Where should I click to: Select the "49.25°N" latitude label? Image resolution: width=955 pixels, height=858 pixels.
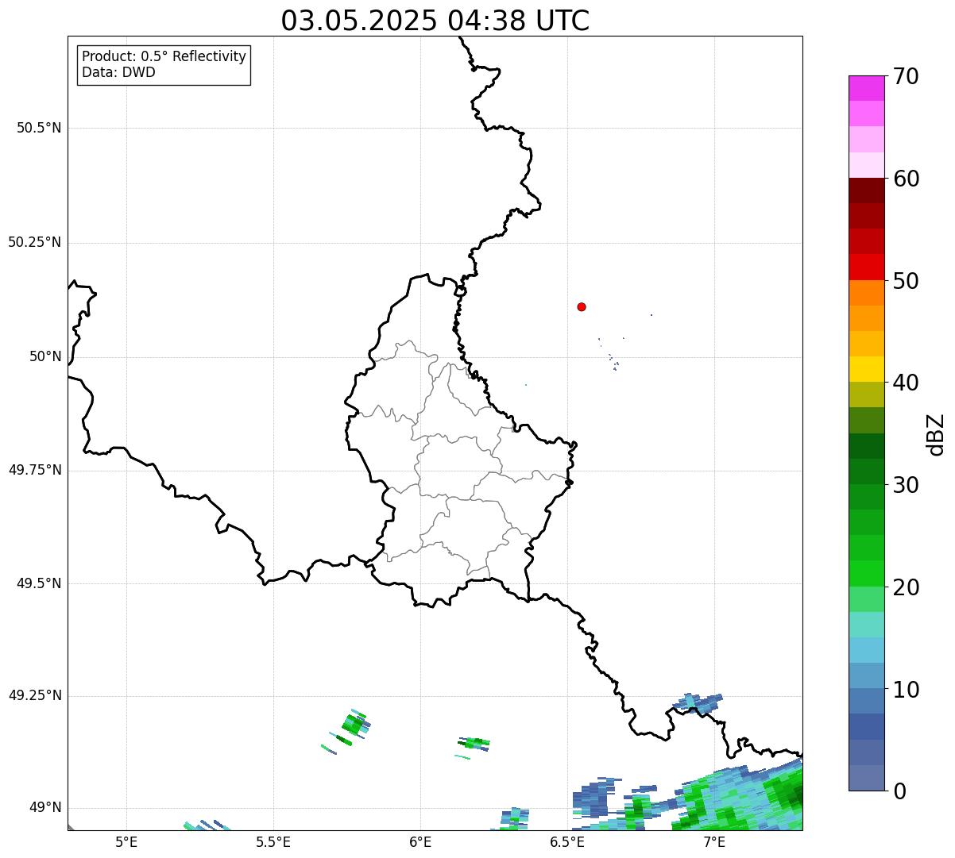point(35,695)
